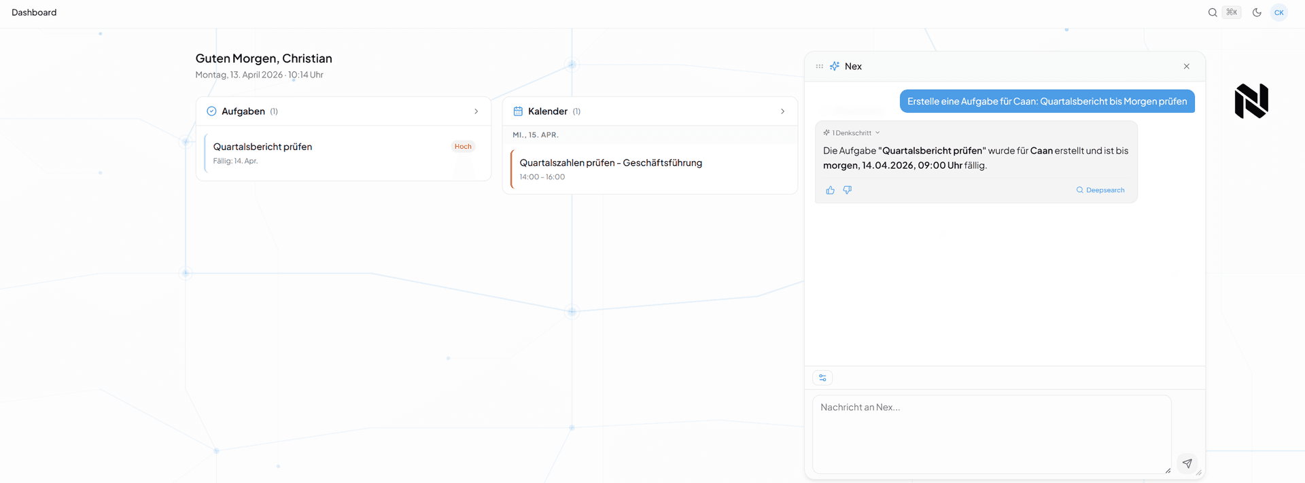Expand Kalender widget with chevron
Screen dimensions: 1305x483
coord(782,111)
